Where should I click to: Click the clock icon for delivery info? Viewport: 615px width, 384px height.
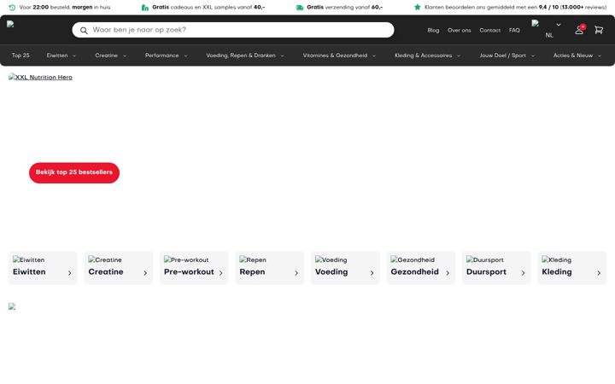pyautogui.click(x=12, y=8)
